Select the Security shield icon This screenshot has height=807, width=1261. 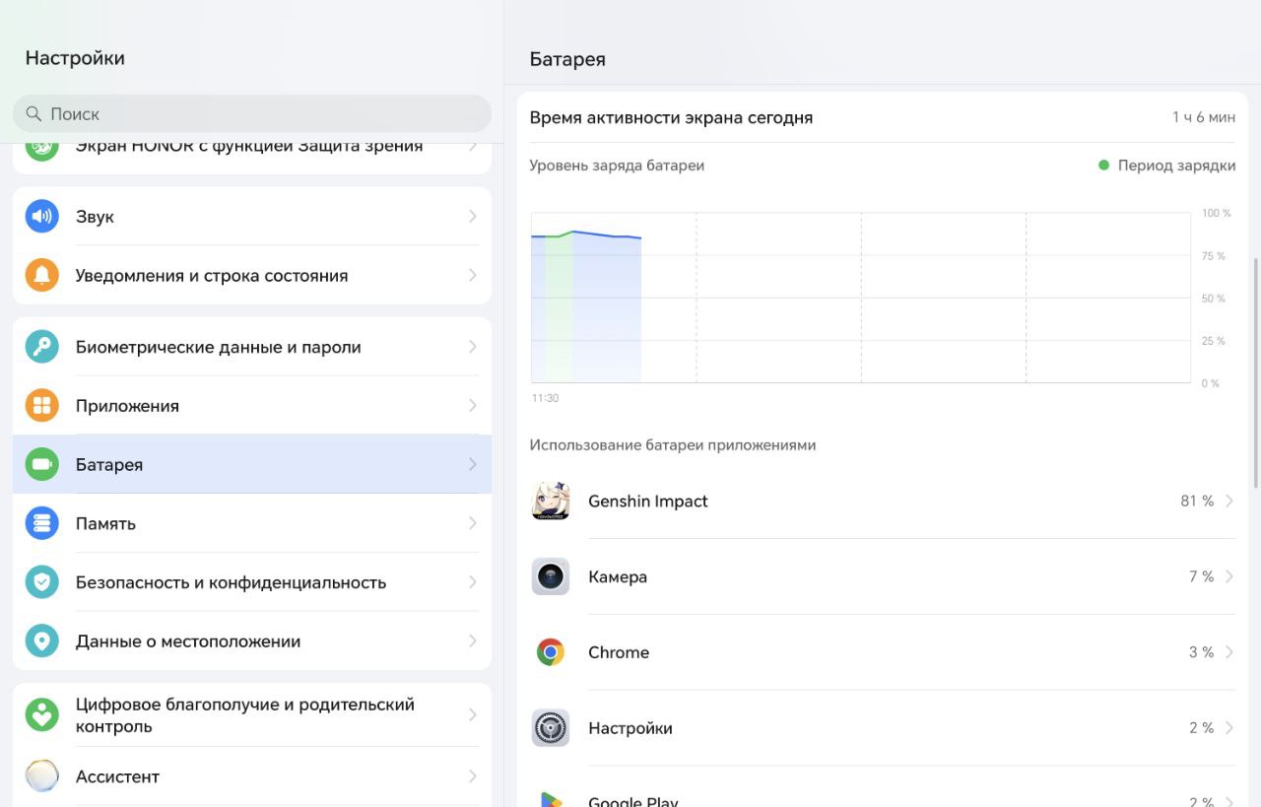coord(41,582)
